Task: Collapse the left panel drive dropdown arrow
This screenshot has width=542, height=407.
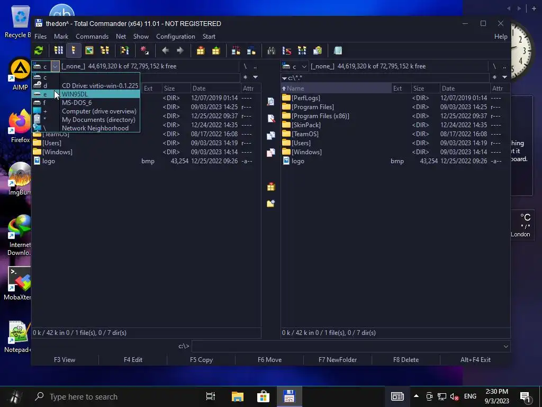Action: (55, 66)
